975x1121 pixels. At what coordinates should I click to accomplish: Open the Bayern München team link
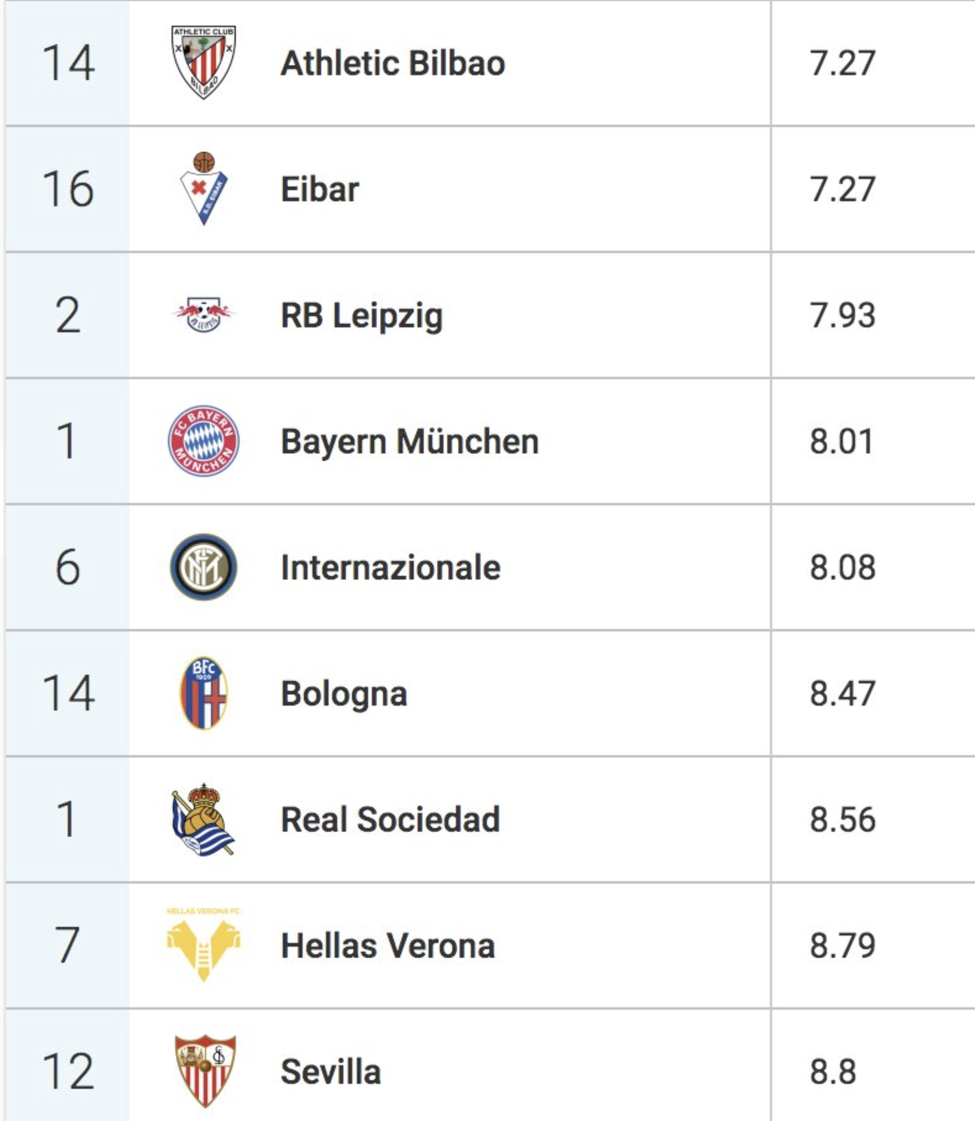tap(410, 441)
